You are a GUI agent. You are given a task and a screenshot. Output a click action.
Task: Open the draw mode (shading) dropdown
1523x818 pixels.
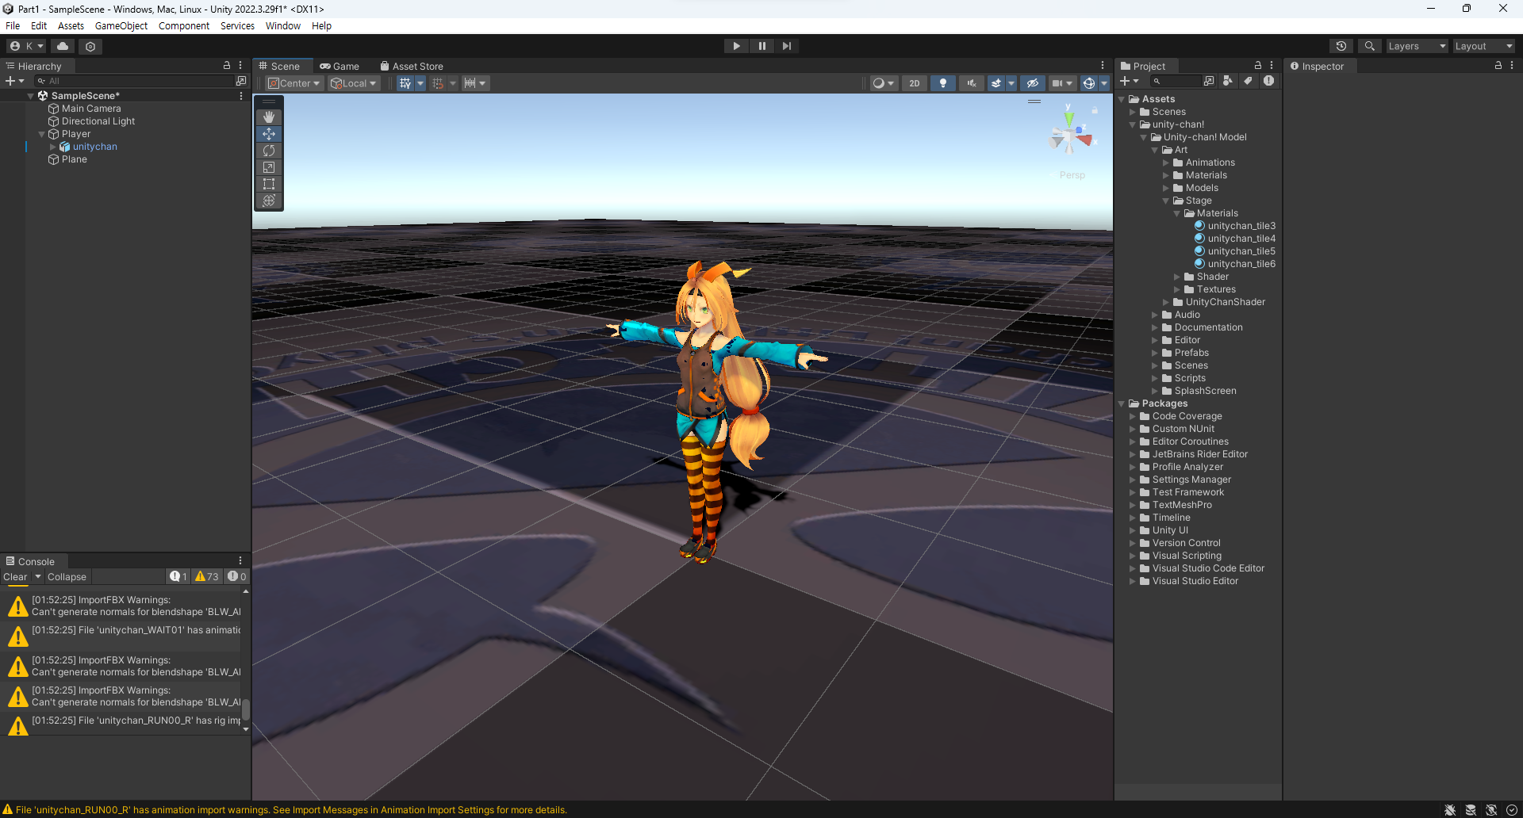coord(884,83)
